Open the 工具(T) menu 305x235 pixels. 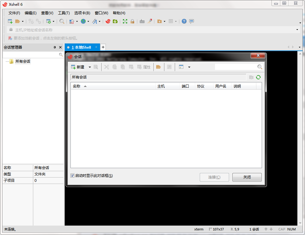pos(64,13)
